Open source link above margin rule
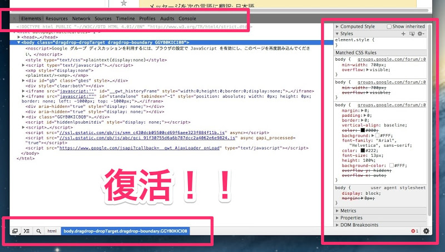 (x=392, y=105)
